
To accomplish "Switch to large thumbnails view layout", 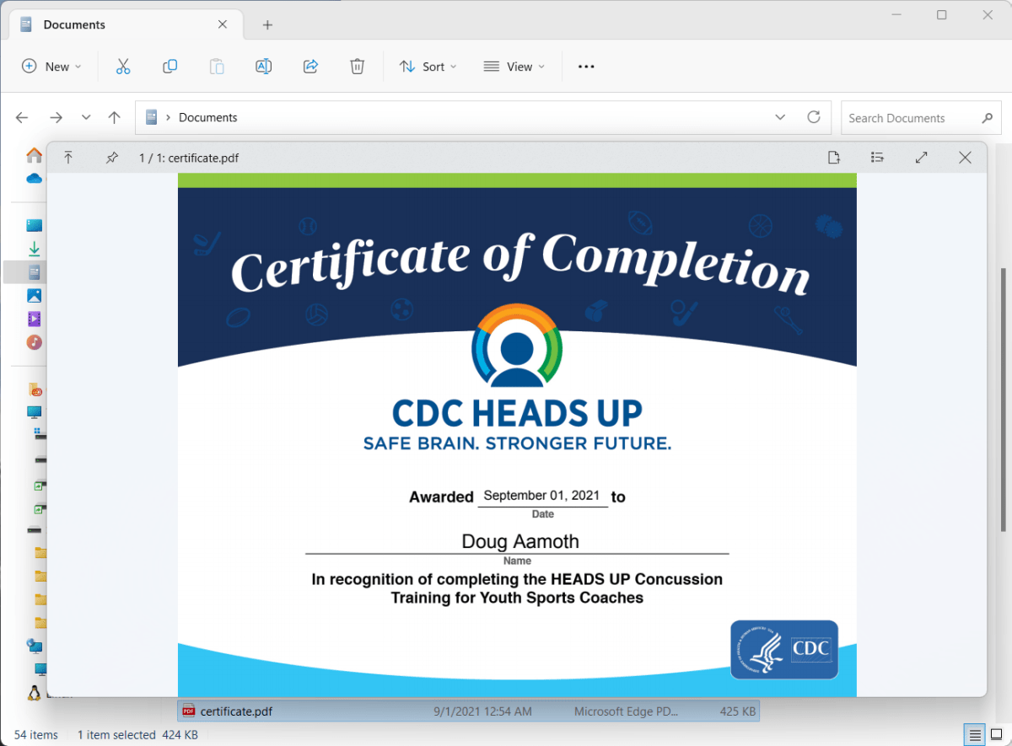I will 996,735.
